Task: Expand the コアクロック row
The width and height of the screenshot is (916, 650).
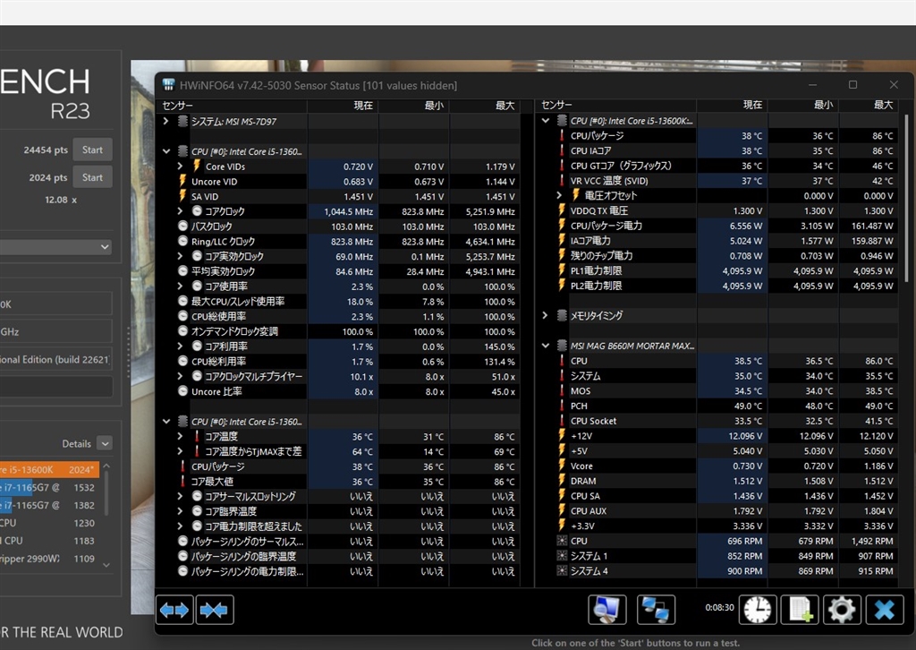Action: click(180, 211)
